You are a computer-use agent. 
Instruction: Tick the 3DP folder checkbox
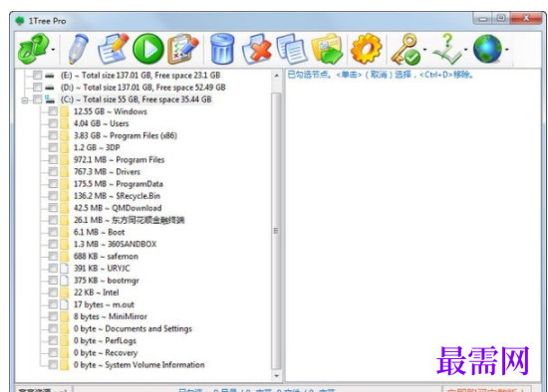click(53, 147)
